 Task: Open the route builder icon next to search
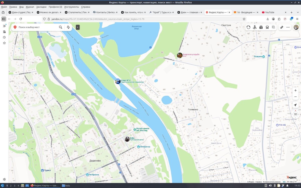[68, 27]
